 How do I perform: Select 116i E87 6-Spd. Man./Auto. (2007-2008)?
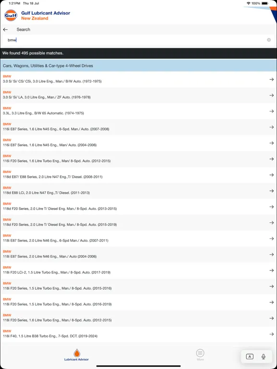(138, 127)
